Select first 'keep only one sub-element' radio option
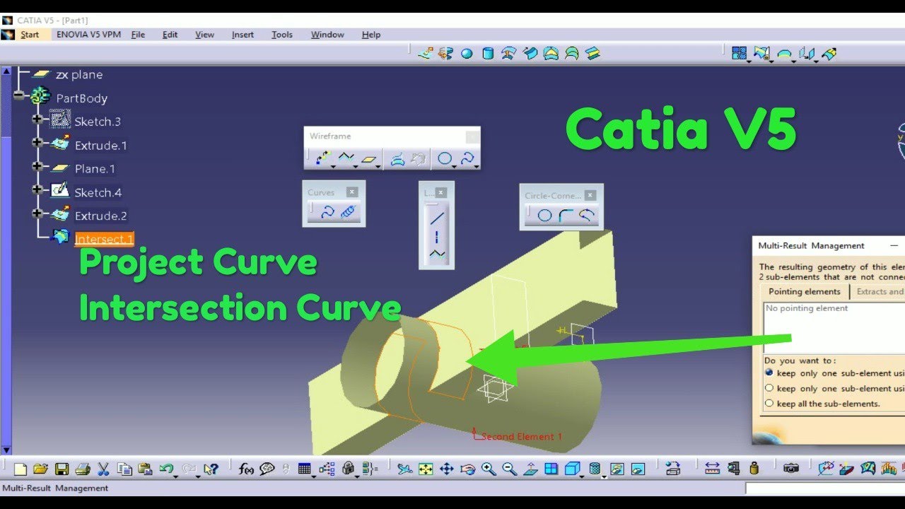905x509 pixels. [x=769, y=373]
